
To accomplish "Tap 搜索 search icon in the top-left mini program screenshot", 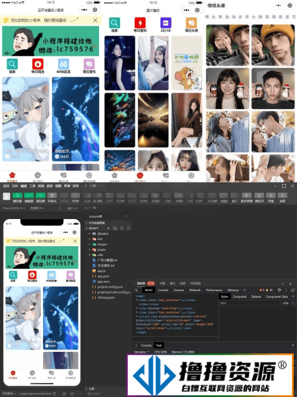I will [12, 66].
